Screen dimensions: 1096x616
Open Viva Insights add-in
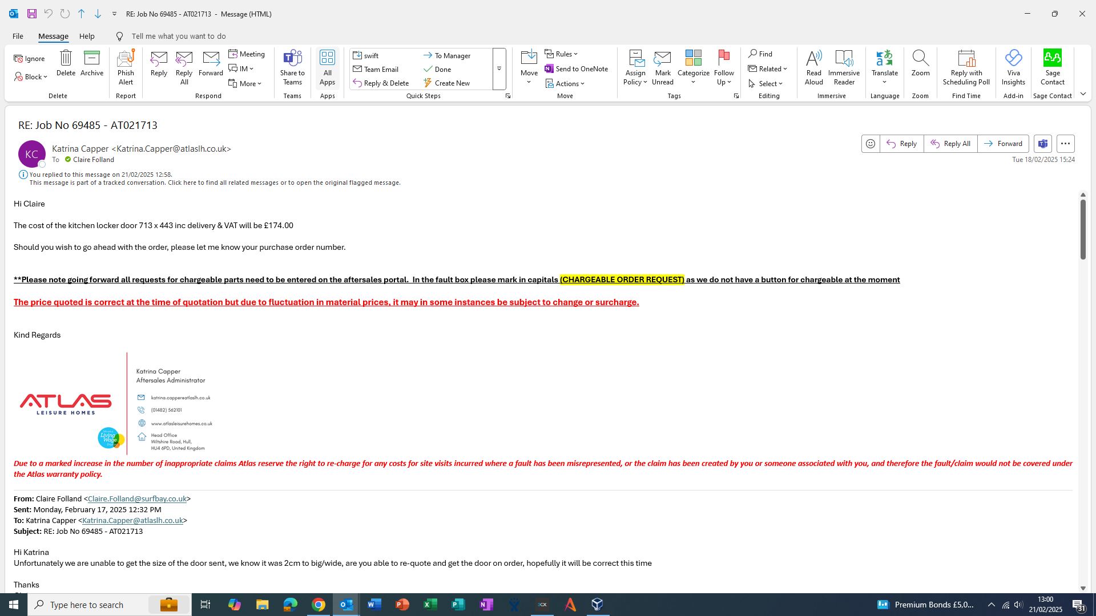pos(1013,67)
